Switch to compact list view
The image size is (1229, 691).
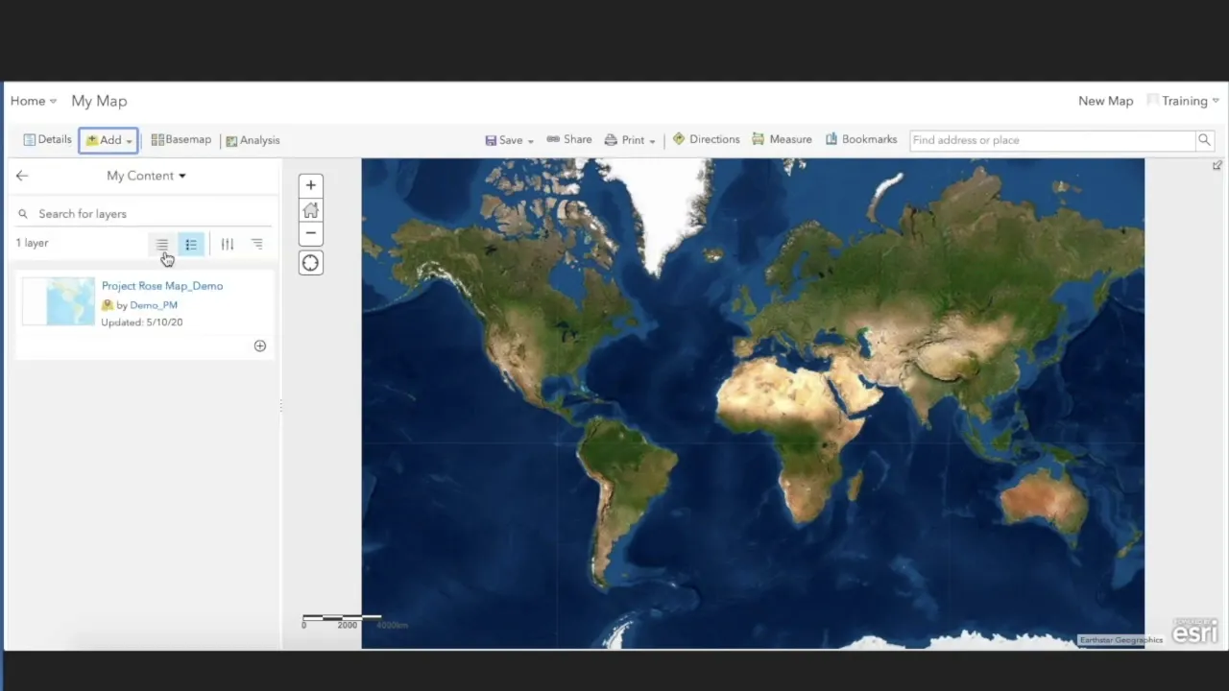162,245
